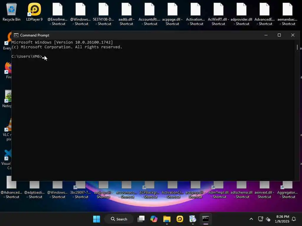Launch LDPlayer 9 from the desktop
302x226 pixels.
tap(34, 12)
